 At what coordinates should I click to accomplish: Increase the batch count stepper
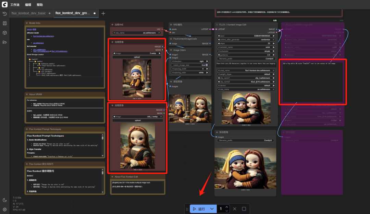[227, 207]
